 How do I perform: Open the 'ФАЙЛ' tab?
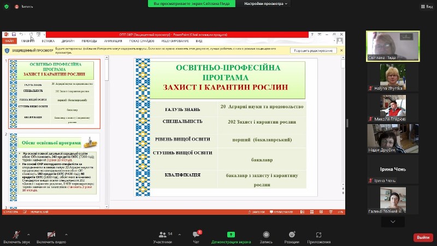tap(9, 41)
